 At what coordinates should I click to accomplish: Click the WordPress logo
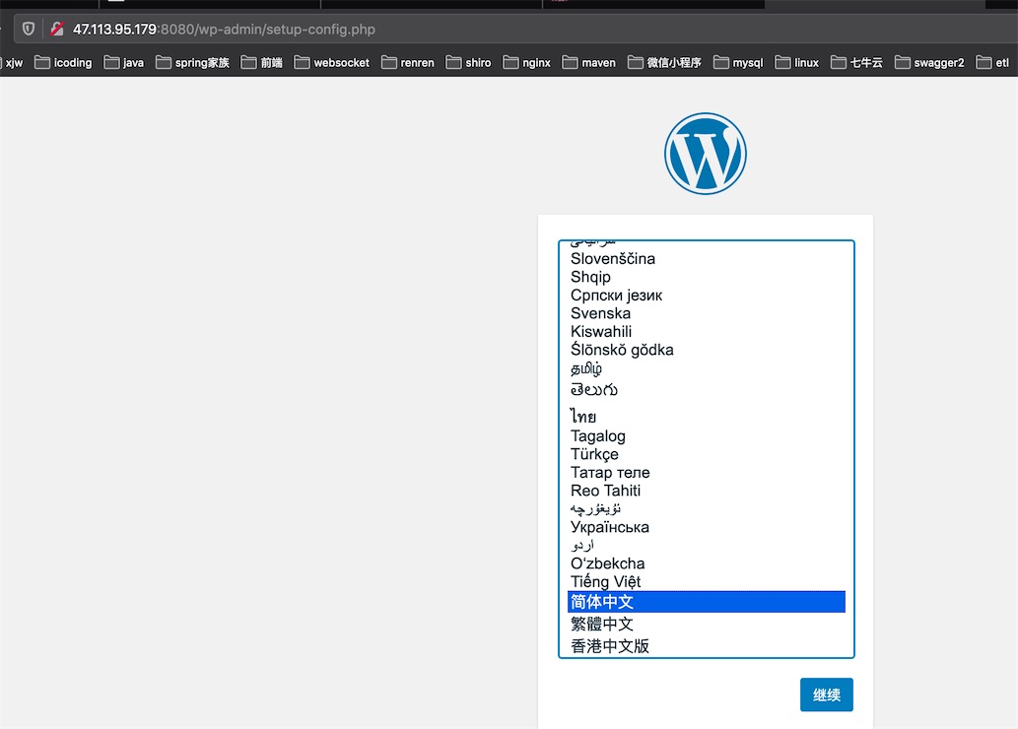[705, 154]
